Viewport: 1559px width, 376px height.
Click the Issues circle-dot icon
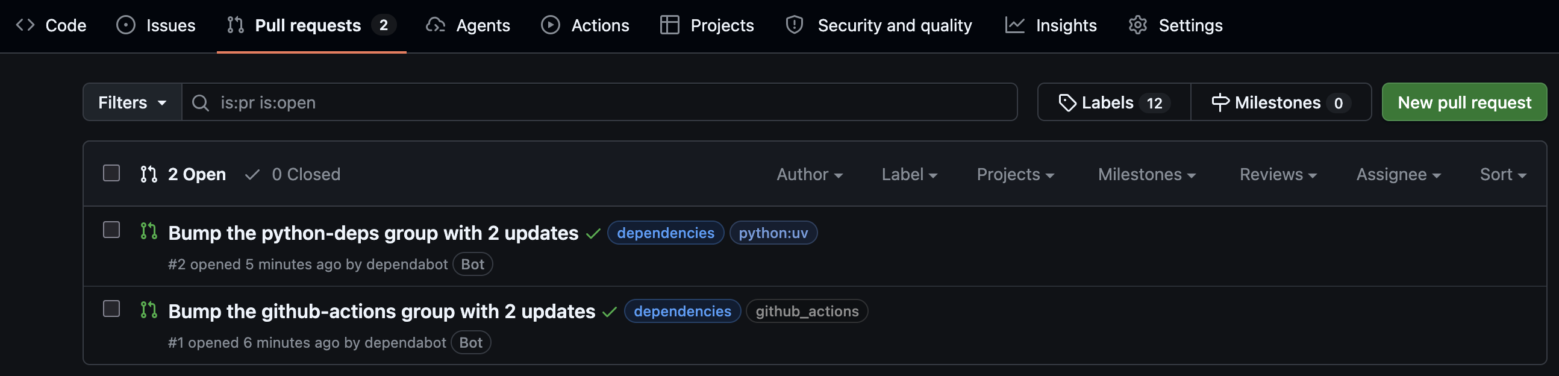click(126, 25)
